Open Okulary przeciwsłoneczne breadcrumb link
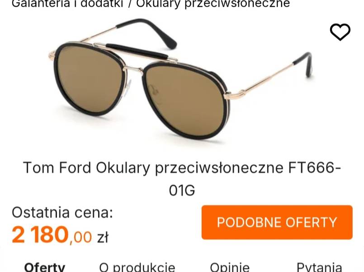This screenshot has height=272, width=364. (x=213, y=4)
